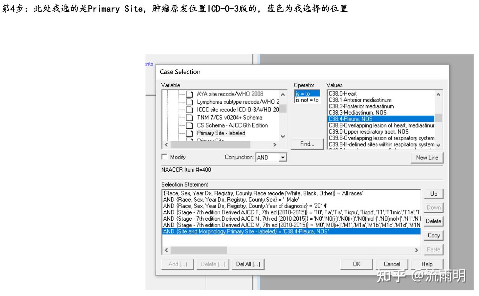Click the document icon beside TNM 7/CS v0204+ Schema

190,117
